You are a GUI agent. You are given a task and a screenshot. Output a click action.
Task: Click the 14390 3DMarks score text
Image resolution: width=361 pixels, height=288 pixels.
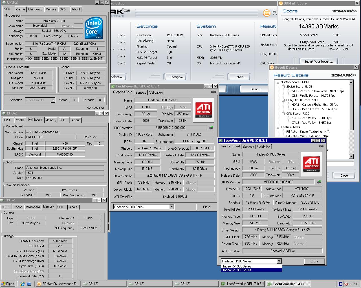[x=319, y=26]
